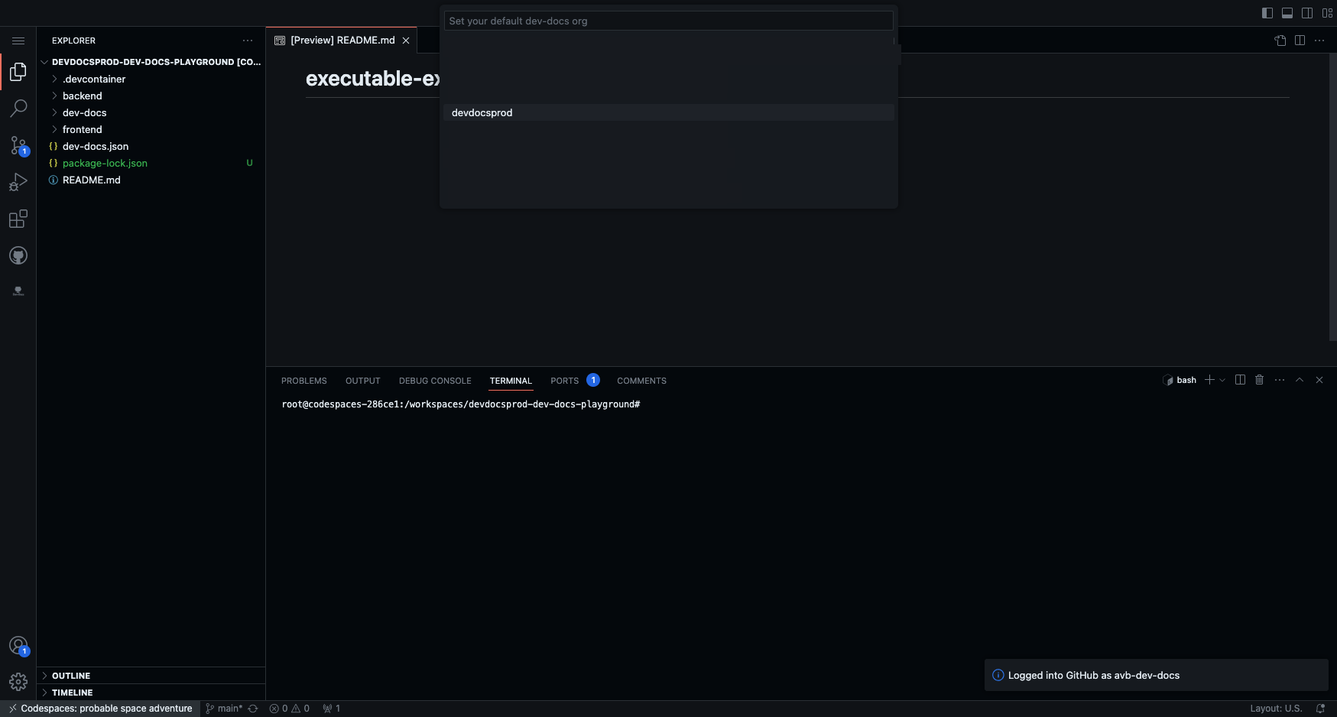Focus the default dev-docs org input field
This screenshot has height=717, width=1337.
668,21
